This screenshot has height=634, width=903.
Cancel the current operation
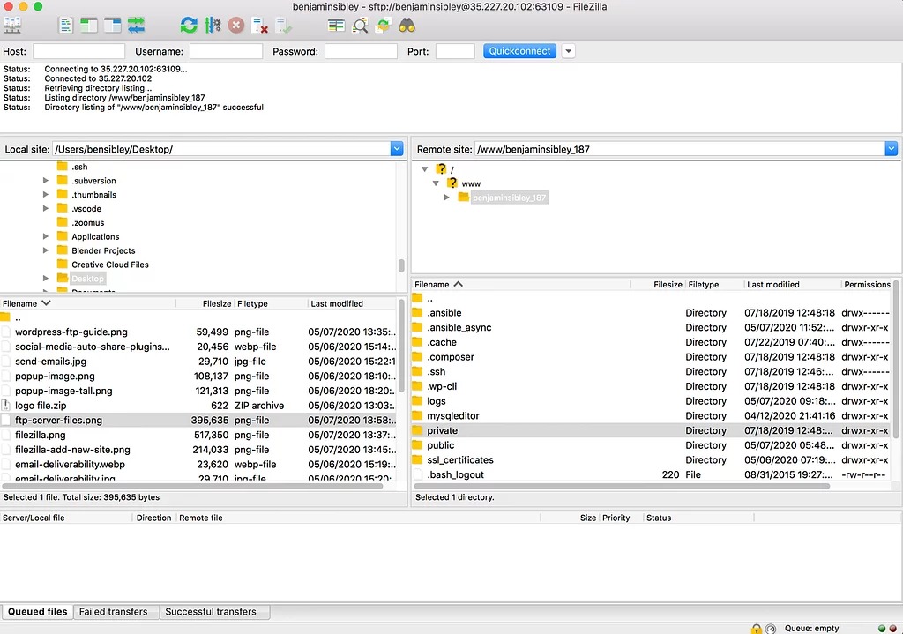coord(236,26)
